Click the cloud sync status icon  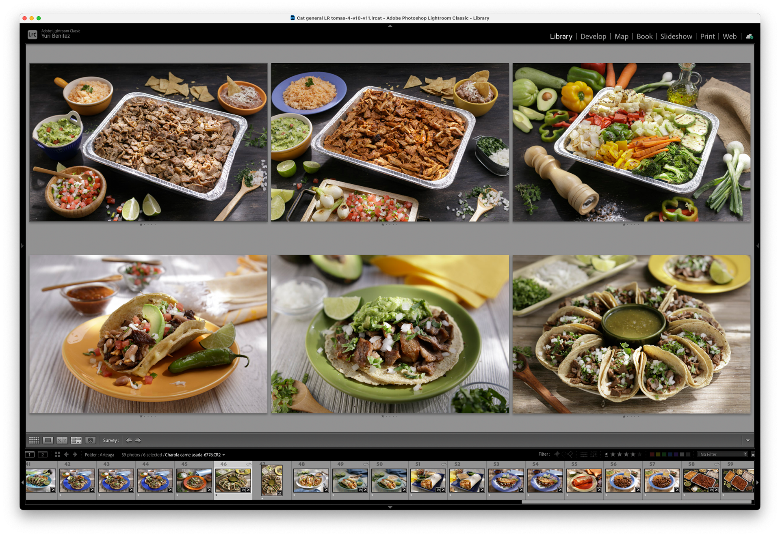coord(750,37)
